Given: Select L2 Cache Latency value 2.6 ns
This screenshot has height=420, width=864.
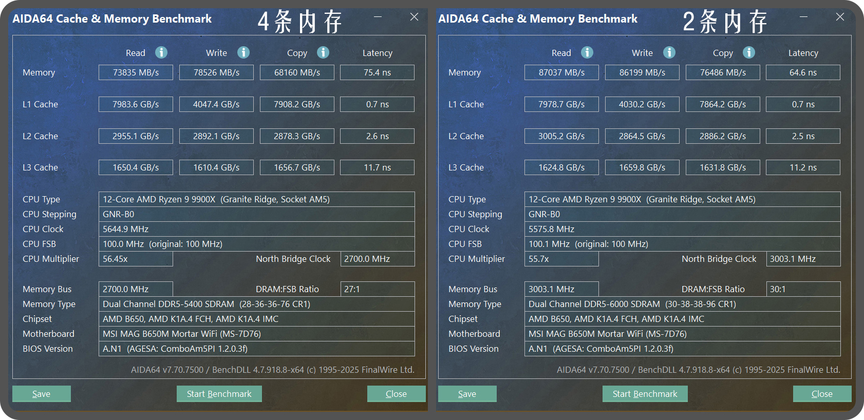Looking at the screenshot, I should pyautogui.click(x=378, y=136).
